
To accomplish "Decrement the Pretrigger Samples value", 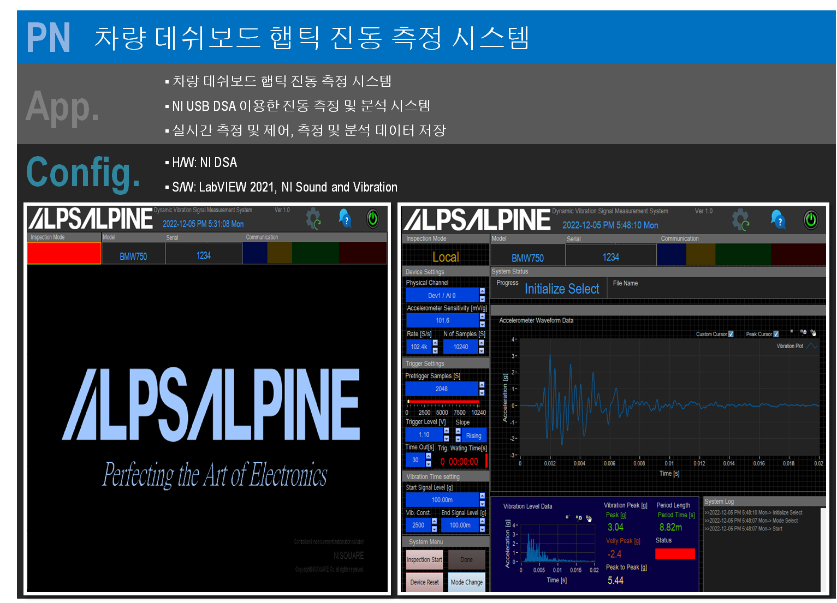I will click(482, 392).
